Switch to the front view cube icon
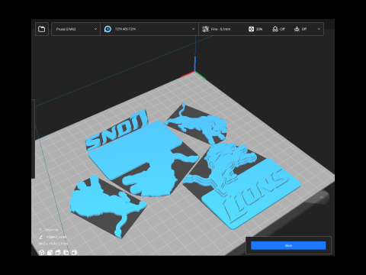The width and height of the screenshot is (366, 275). tap(50, 252)
